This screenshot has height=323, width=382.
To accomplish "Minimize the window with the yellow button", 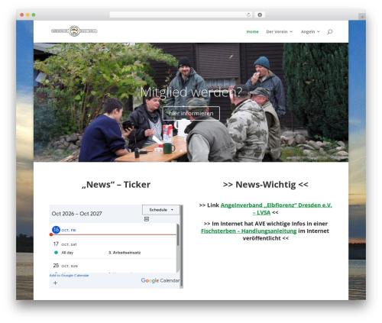I will pyautogui.click(x=28, y=15).
